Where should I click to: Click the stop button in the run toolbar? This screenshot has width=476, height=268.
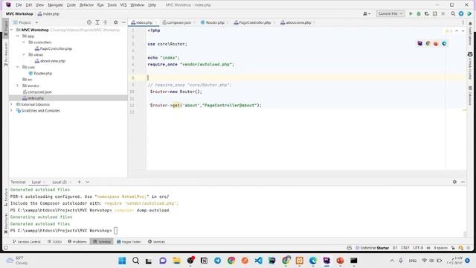point(443,13)
